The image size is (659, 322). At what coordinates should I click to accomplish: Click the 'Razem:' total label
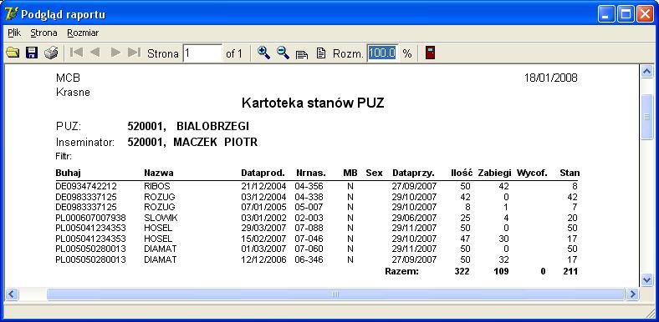pos(401,272)
